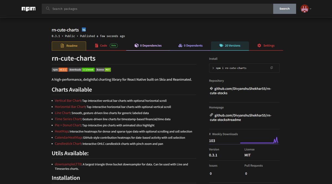Click the weekly downloads arrow icon
The width and height of the screenshot is (332, 184).
210,134
